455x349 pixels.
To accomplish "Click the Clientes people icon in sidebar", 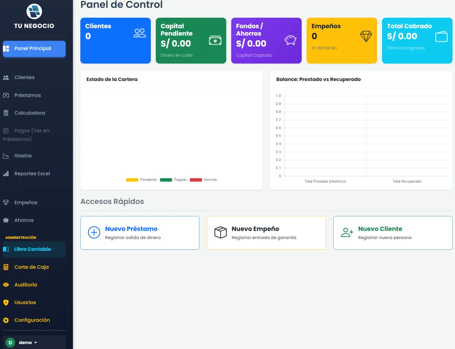I will (6, 77).
